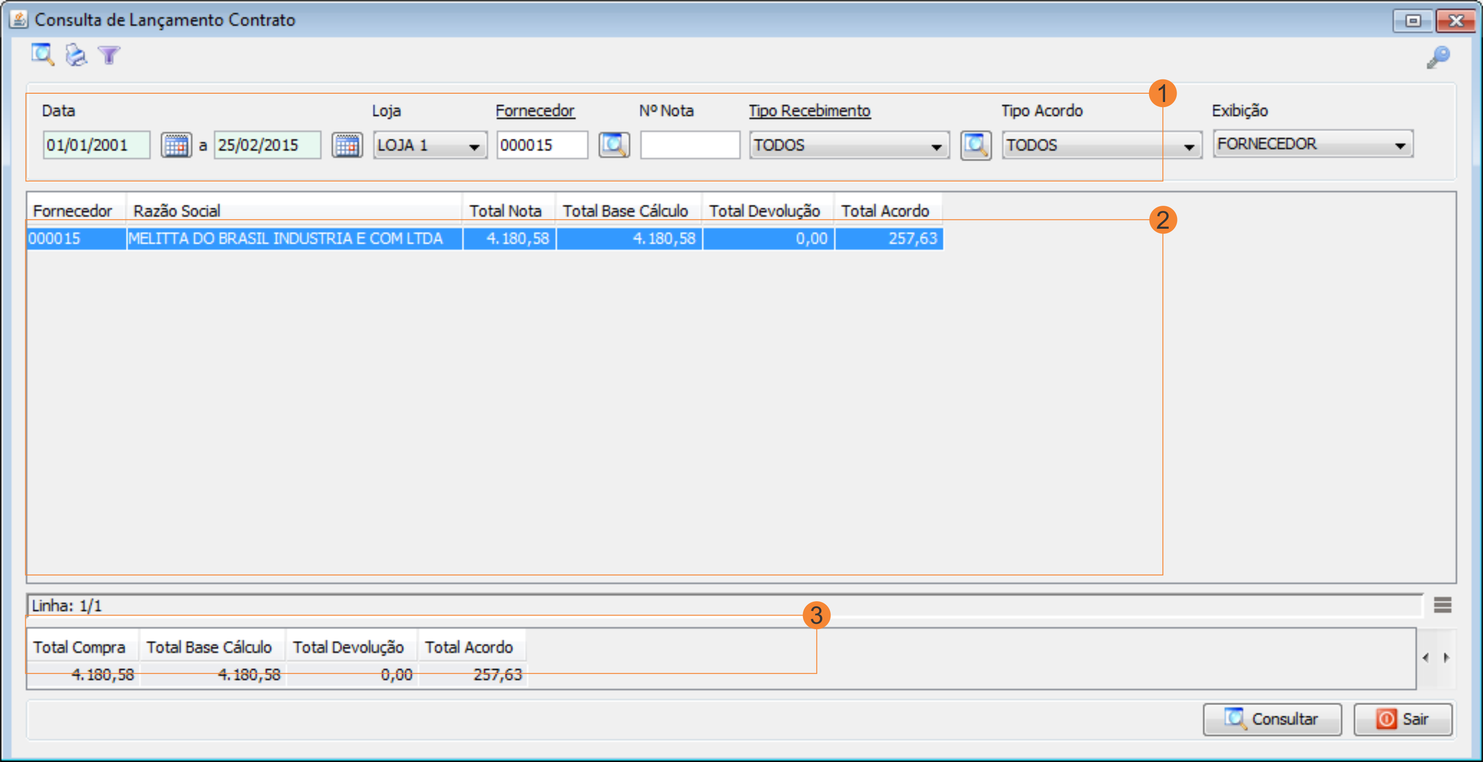Click the Fornecedor code field 000015
Image resolution: width=1483 pixels, height=762 pixels.
[x=542, y=145]
